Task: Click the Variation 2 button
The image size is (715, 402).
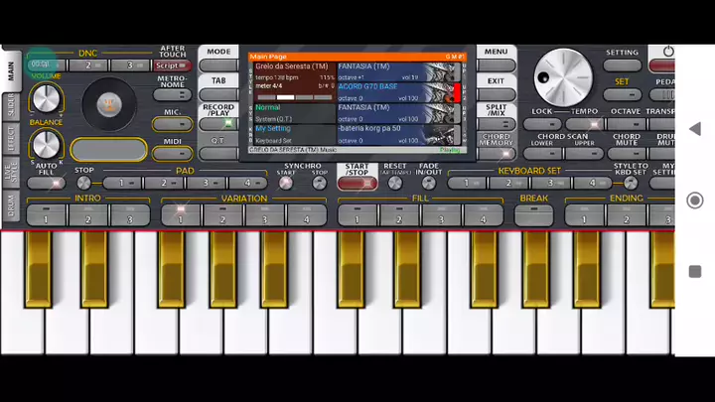Action: click(x=222, y=214)
